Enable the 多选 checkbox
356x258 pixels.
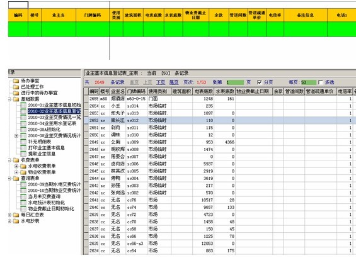pos(320,82)
